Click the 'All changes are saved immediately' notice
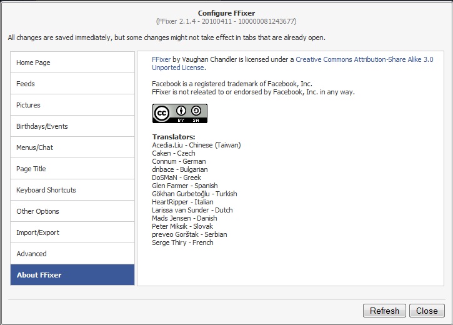The image size is (453, 325). click(167, 37)
